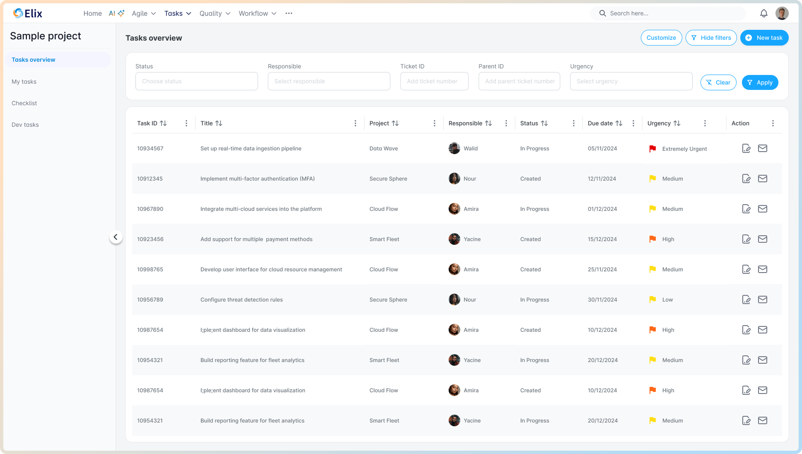The width and height of the screenshot is (802, 454).
Task: Open the edit icon for task 10934567
Action: pos(746,148)
